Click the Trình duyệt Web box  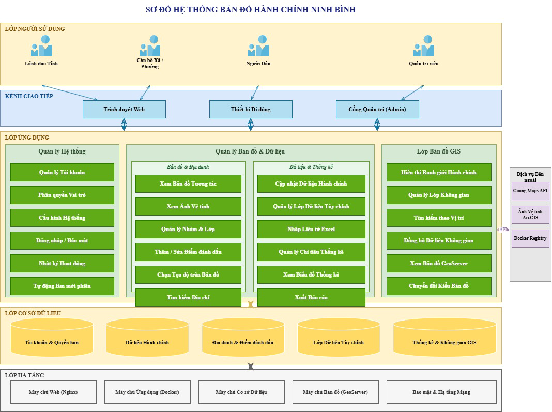point(124,109)
